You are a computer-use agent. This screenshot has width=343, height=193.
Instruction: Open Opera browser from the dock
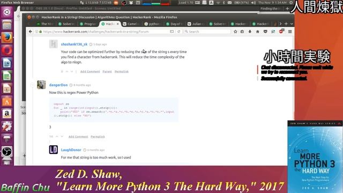7,50
